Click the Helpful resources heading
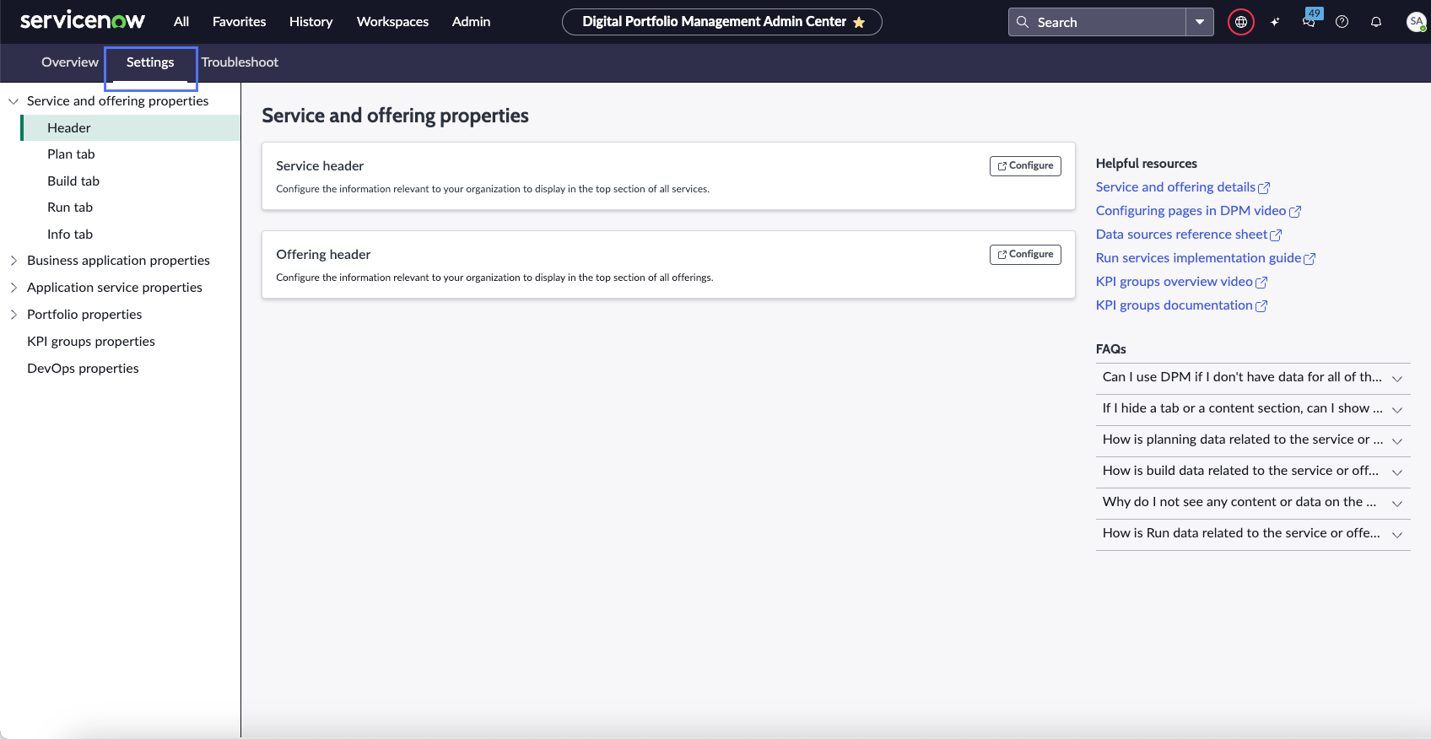Image resolution: width=1431 pixels, height=739 pixels. click(1146, 164)
